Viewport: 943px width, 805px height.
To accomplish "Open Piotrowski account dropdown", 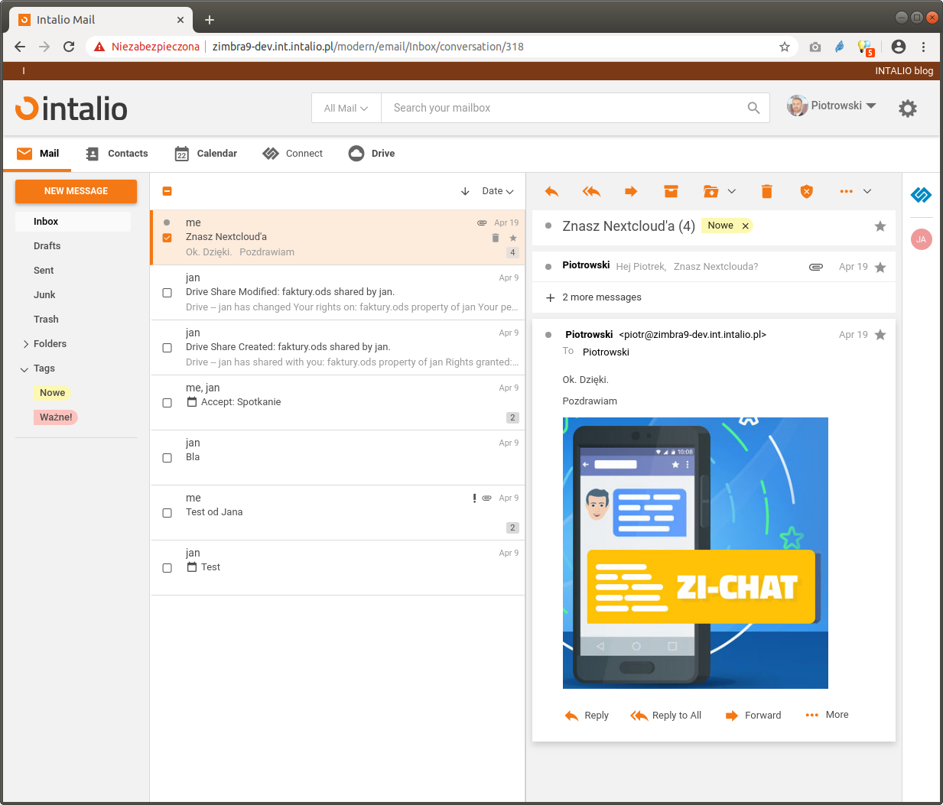I will 831,105.
